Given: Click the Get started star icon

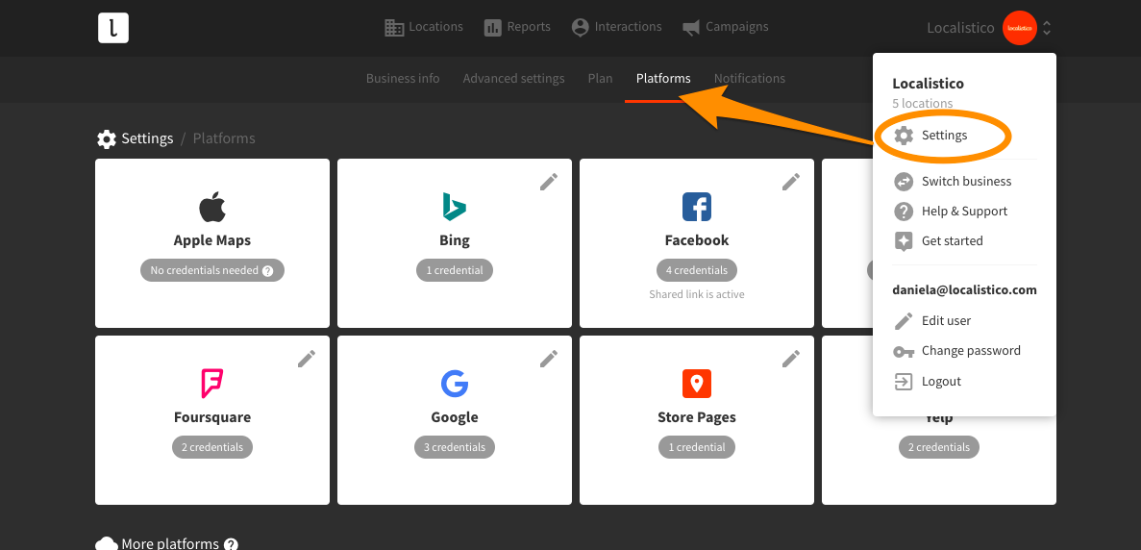Looking at the screenshot, I should point(903,241).
